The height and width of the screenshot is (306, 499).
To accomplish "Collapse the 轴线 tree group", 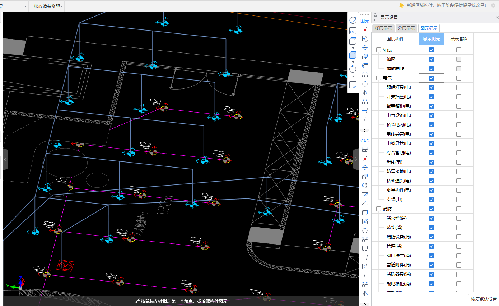I will [x=378, y=50].
